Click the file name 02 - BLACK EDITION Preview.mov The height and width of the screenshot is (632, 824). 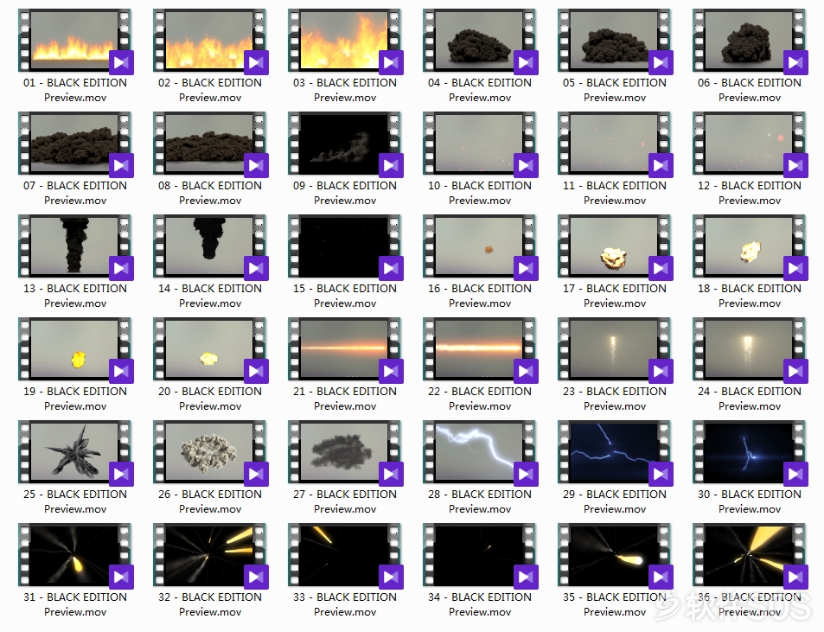pyautogui.click(x=210, y=90)
